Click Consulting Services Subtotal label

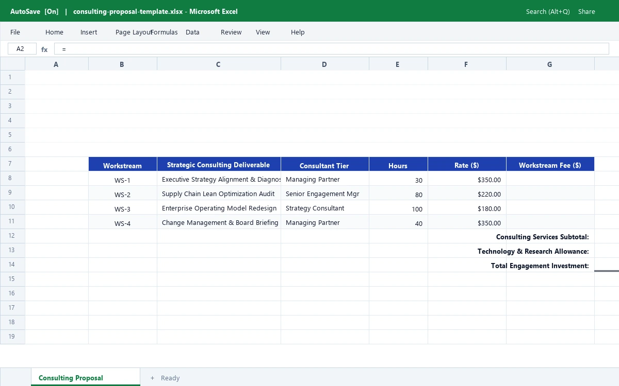(x=542, y=237)
